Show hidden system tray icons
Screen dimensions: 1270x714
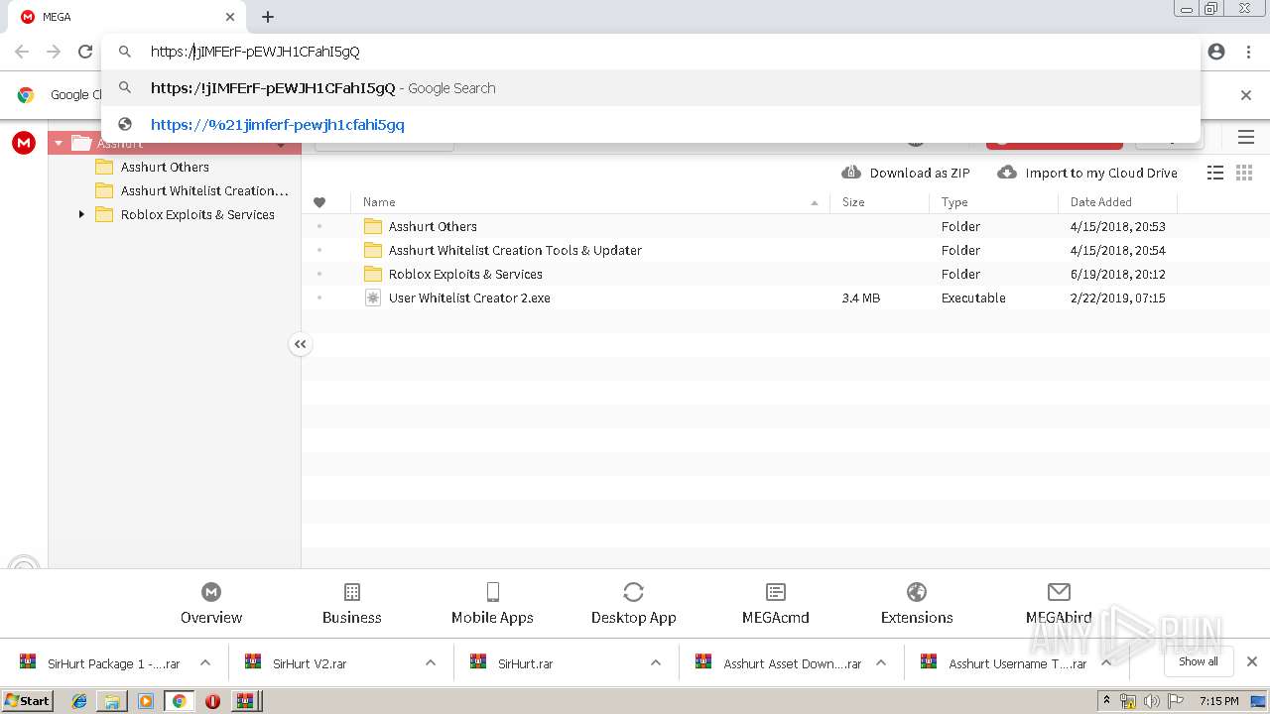pos(1107,701)
